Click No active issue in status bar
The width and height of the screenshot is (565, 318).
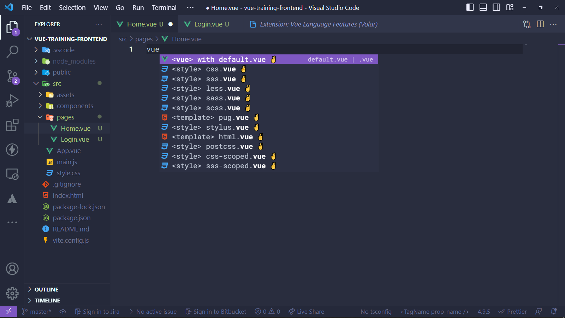pyautogui.click(x=153, y=312)
